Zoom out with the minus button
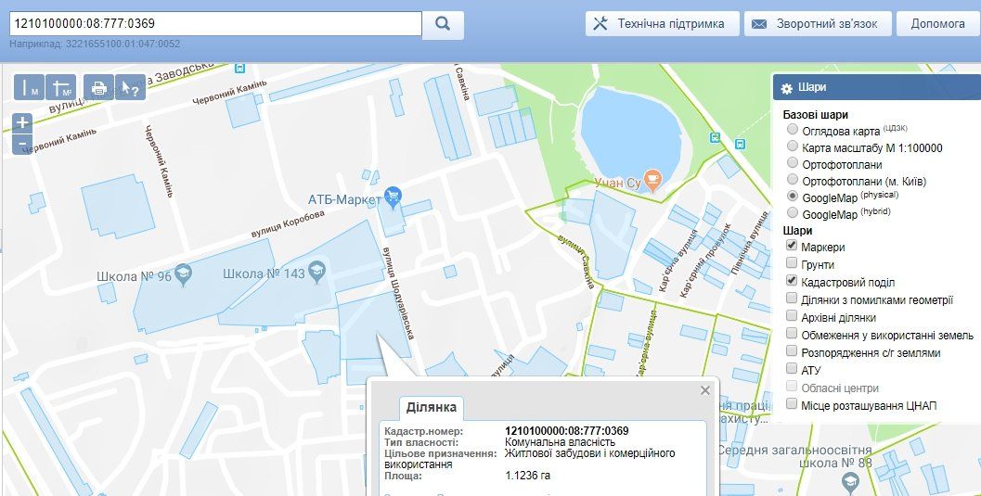Screen dimensions: 981x496 (x=22, y=144)
